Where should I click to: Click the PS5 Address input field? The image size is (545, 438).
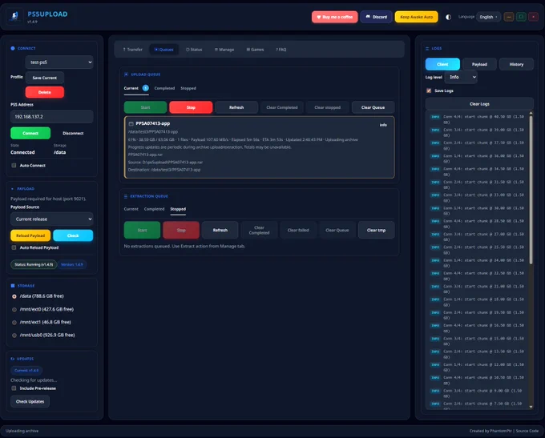coord(52,117)
